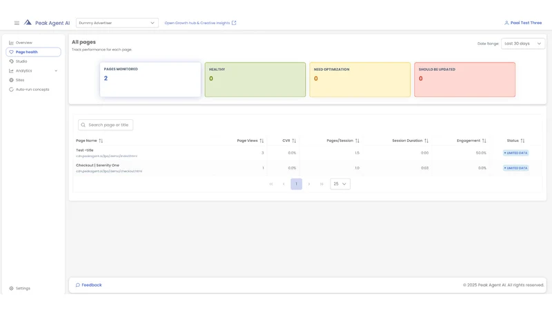This screenshot has width=552, height=310.
Task: Open the Last 30 days date range dropdown
Action: pos(523,43)
